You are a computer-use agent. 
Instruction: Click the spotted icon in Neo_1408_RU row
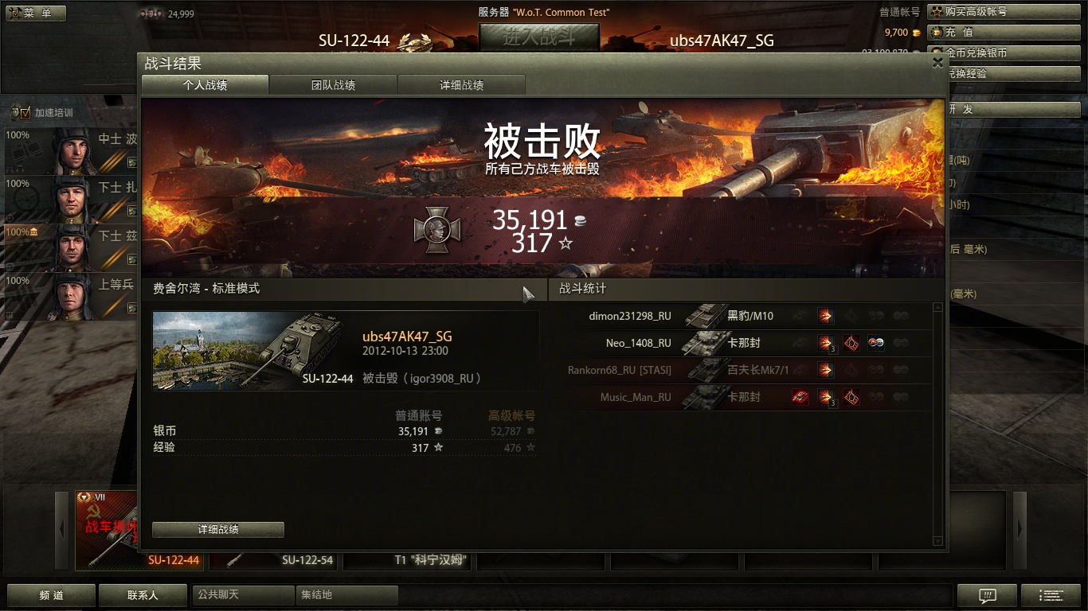(x=876, y=343)
